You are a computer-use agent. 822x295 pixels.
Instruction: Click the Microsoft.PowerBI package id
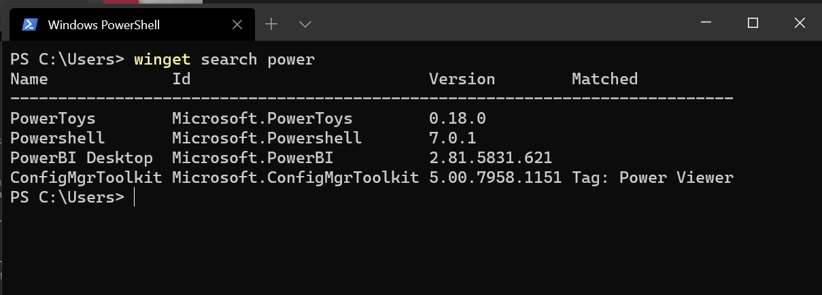[x=252, y=158]
